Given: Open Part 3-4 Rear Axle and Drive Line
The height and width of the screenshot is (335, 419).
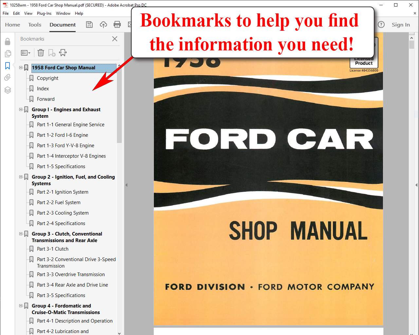Looking at the screenshot, I should coord(72,285).
